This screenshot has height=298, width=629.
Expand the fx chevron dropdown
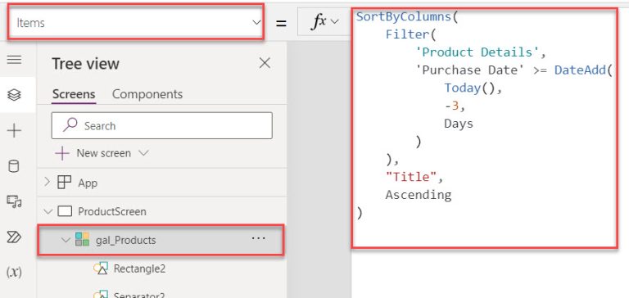click(x=334, y=21)
